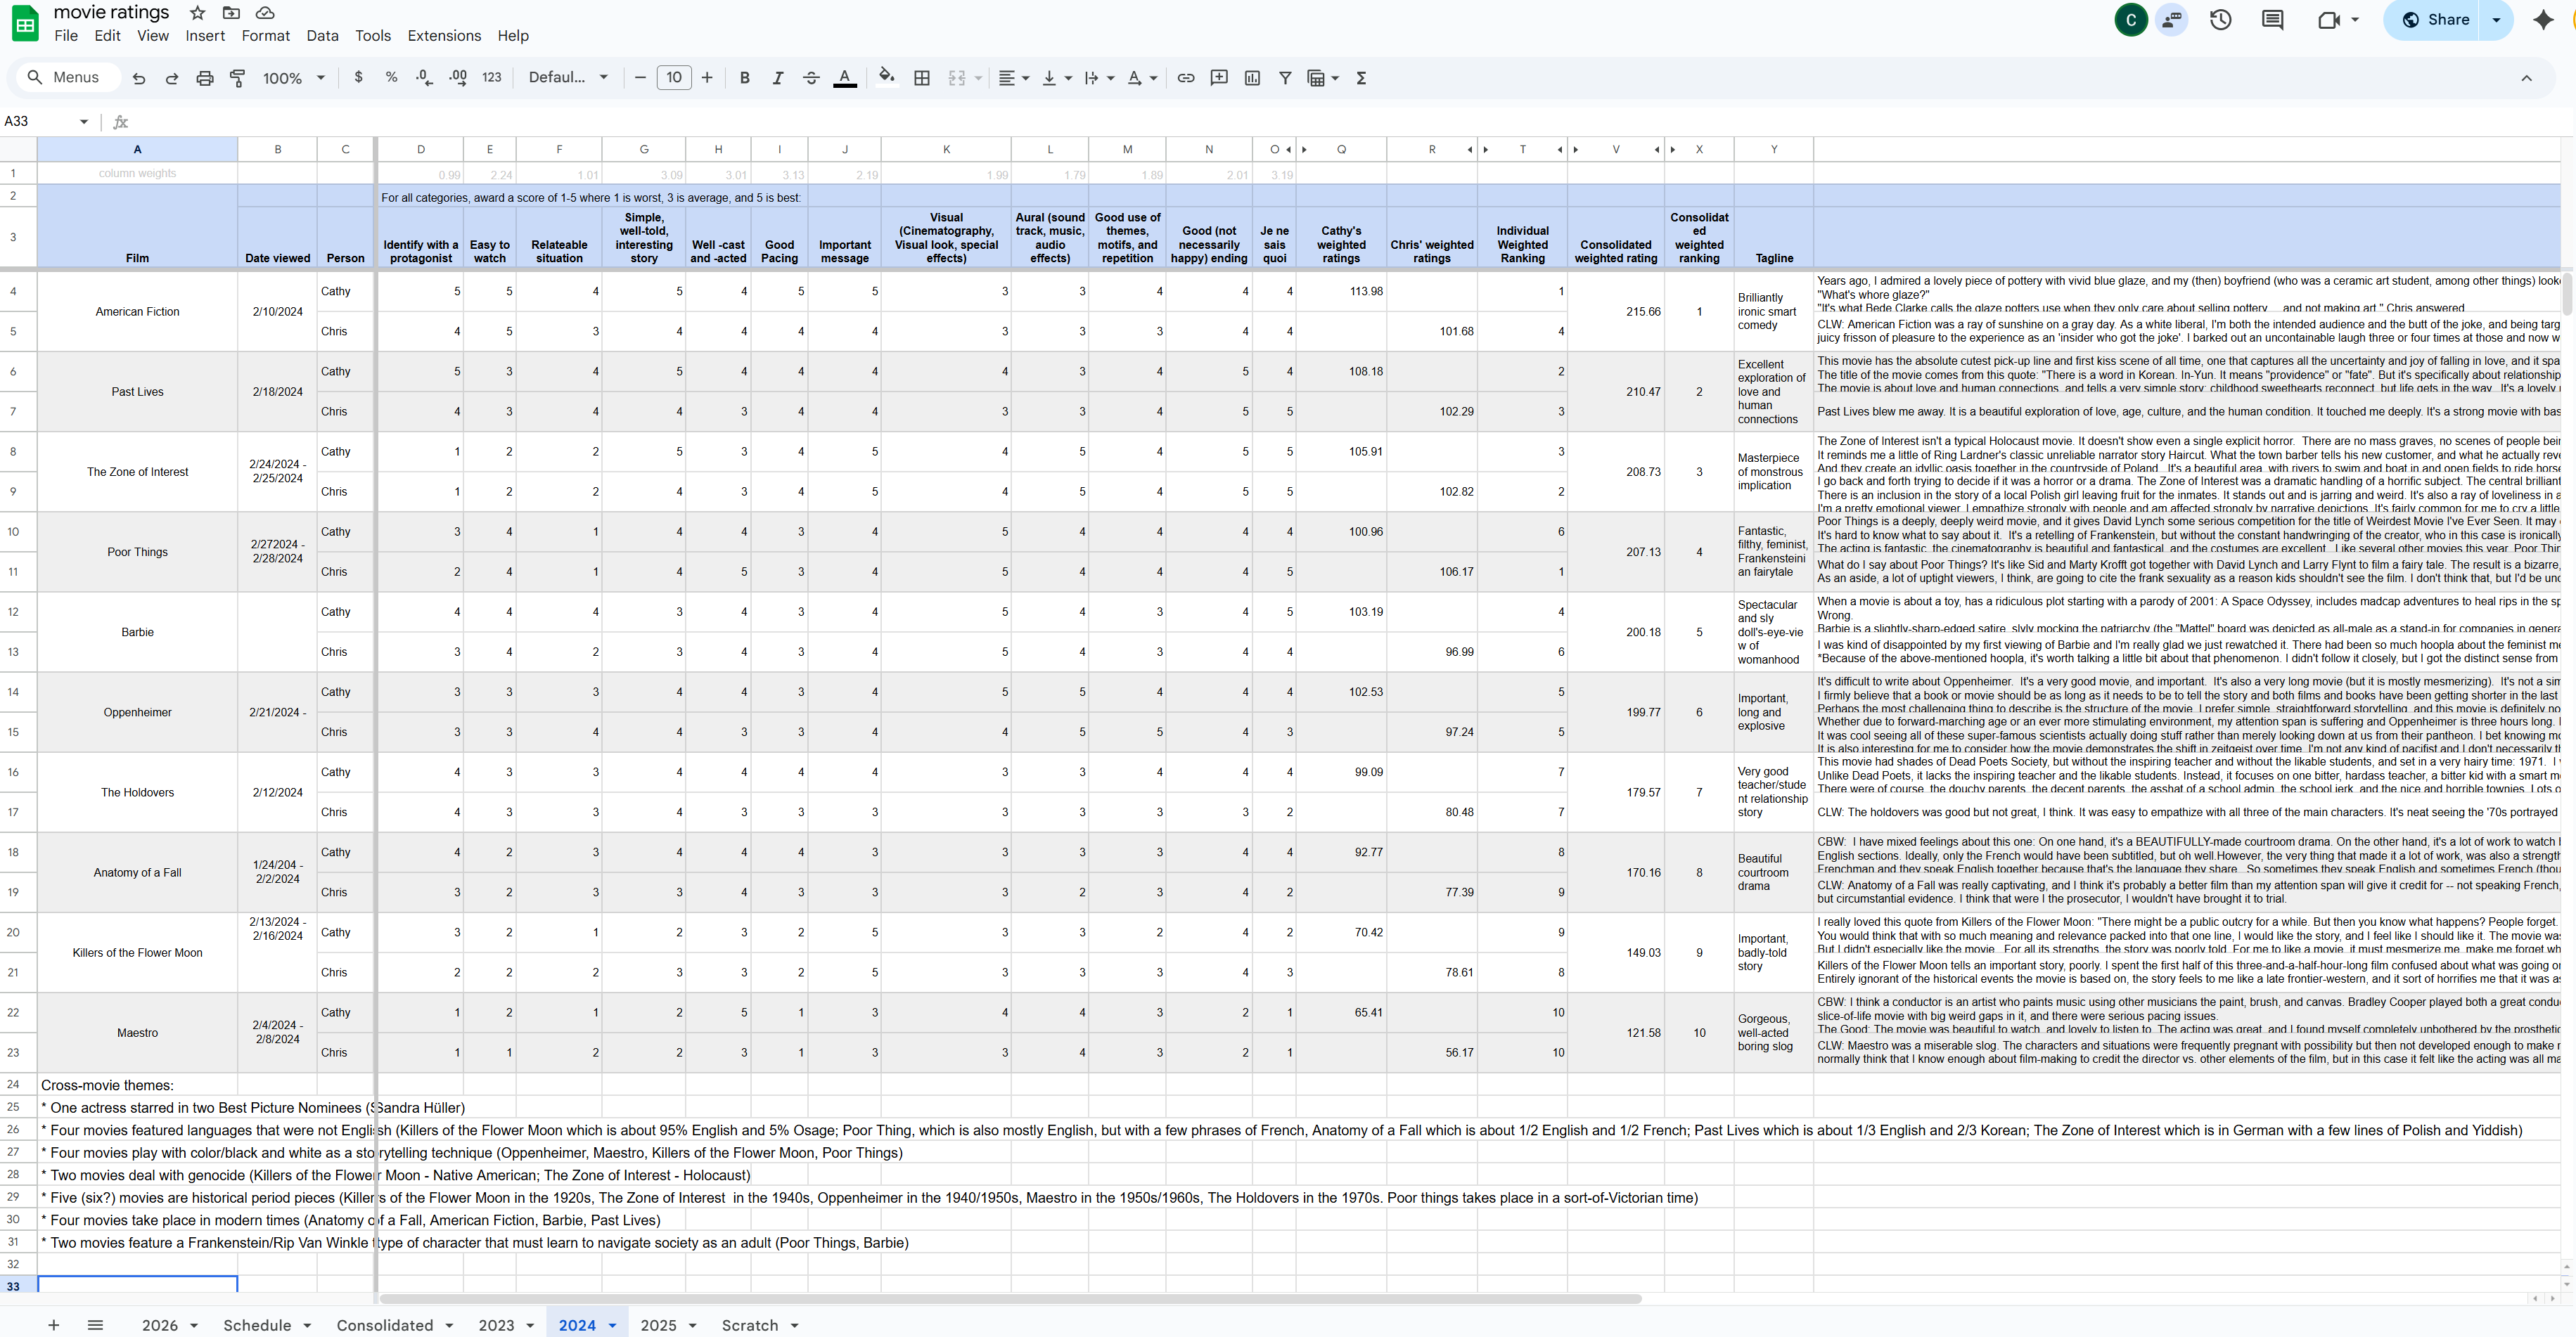Viewport: 2576px width, 1337px height.
Task: Open the zoom 100% dropdown
Action: [x=294, y=78]
